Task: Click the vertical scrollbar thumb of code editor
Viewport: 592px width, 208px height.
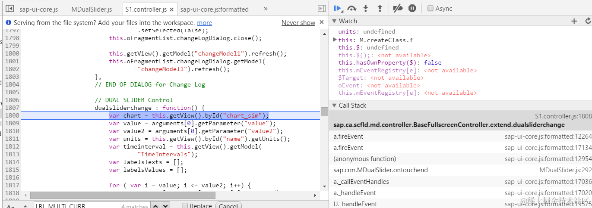Action: coord(324,112)
